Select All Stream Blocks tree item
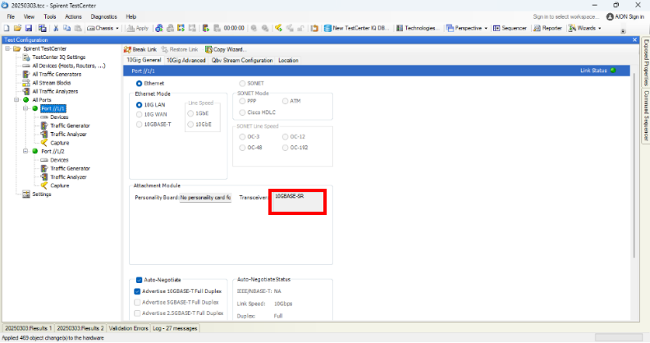The image size is (650, 343). (52, 83)
